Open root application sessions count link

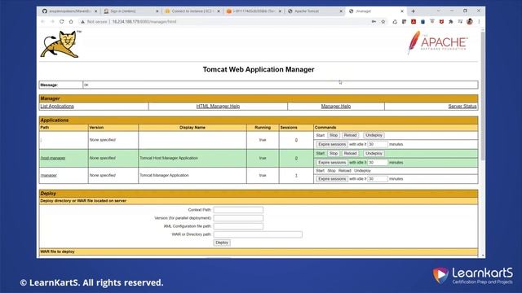pos(296,140)
